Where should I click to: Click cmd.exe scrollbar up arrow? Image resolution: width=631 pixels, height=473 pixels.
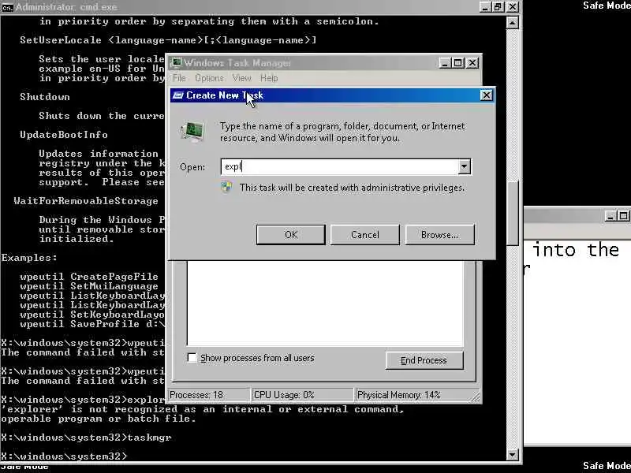(x=512, y=23)
